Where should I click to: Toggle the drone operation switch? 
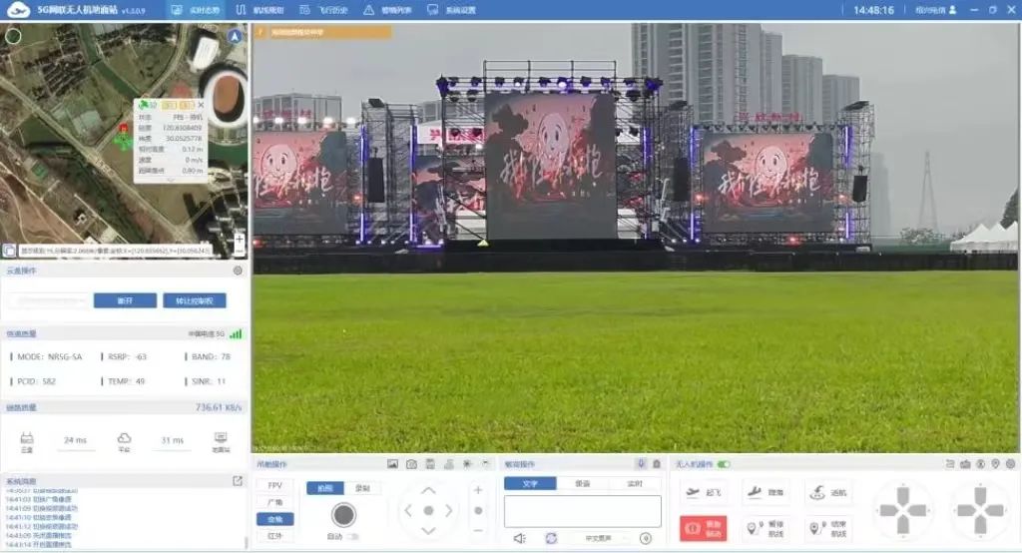(x=724, y=464)
